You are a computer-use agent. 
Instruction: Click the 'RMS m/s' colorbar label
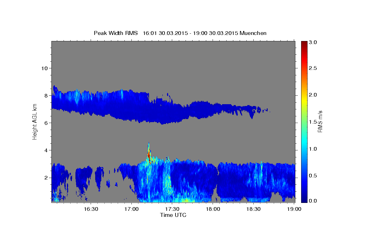click(320, 121)
